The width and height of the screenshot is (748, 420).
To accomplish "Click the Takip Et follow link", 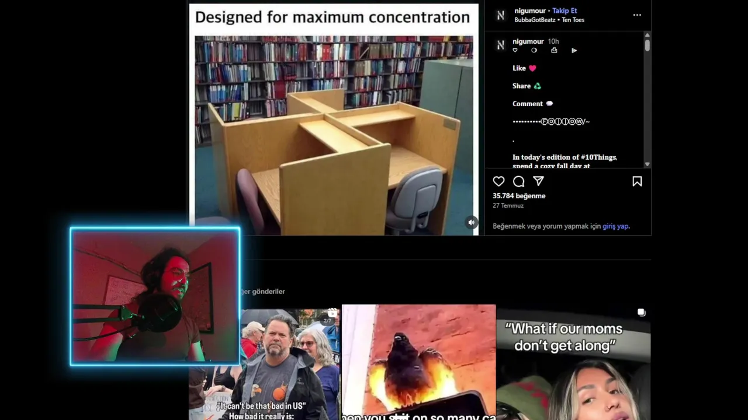I will (x=565, y=10).
